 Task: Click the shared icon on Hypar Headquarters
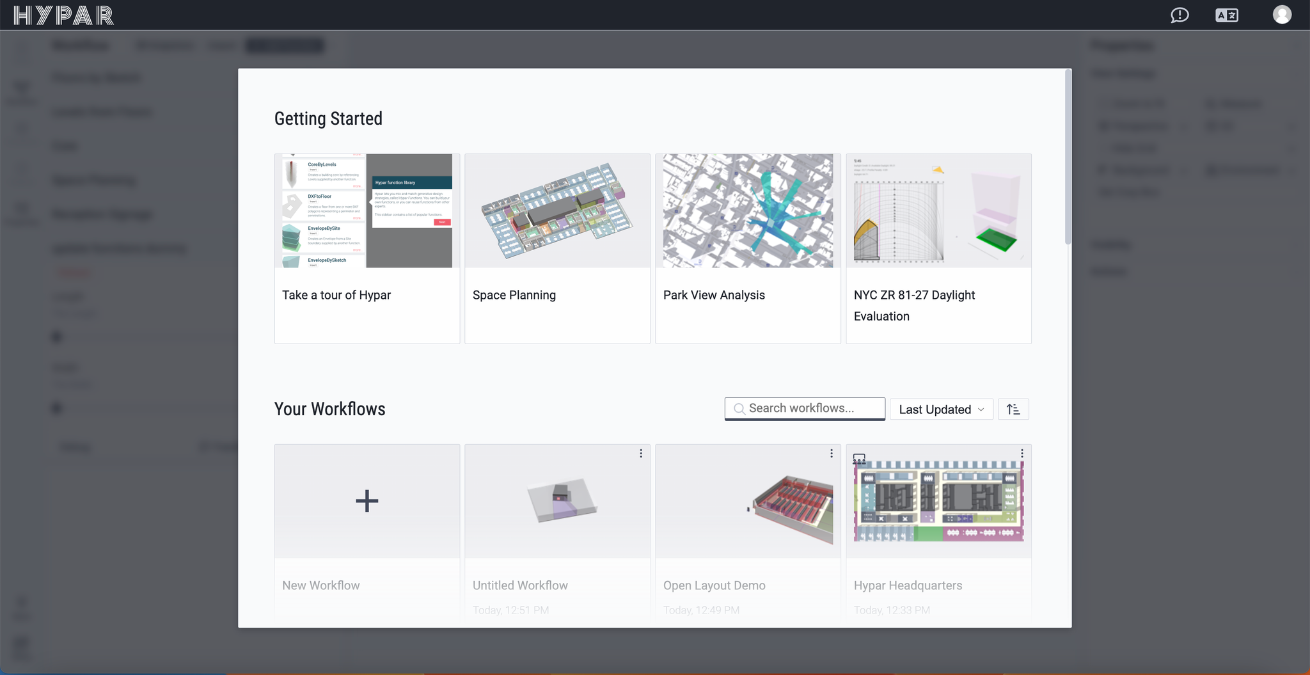click(x=859, y=459)
